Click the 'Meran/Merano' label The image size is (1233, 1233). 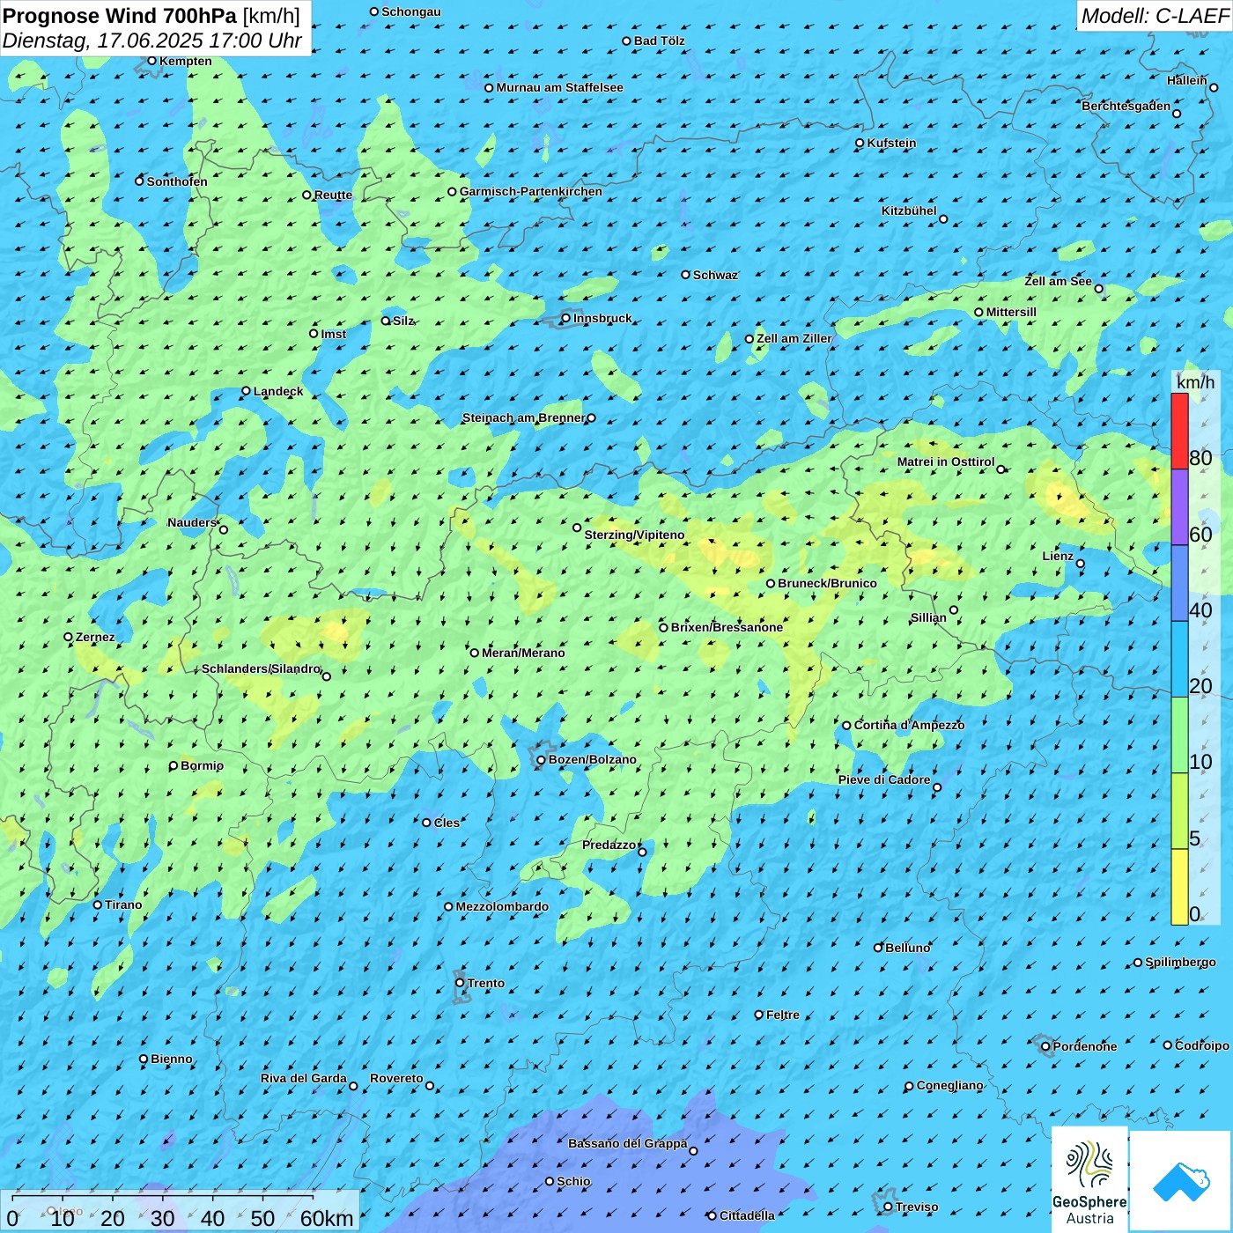[x=523, y=653]
